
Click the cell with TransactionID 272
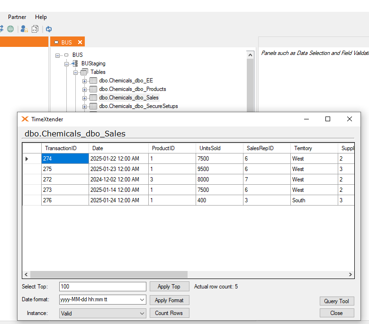[x=65, y=180]
